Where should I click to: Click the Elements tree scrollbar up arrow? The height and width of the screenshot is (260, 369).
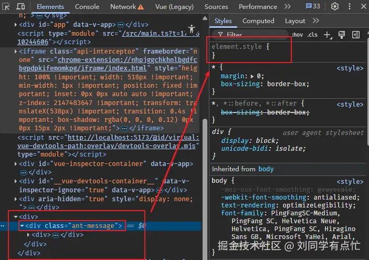coord(205,18)
